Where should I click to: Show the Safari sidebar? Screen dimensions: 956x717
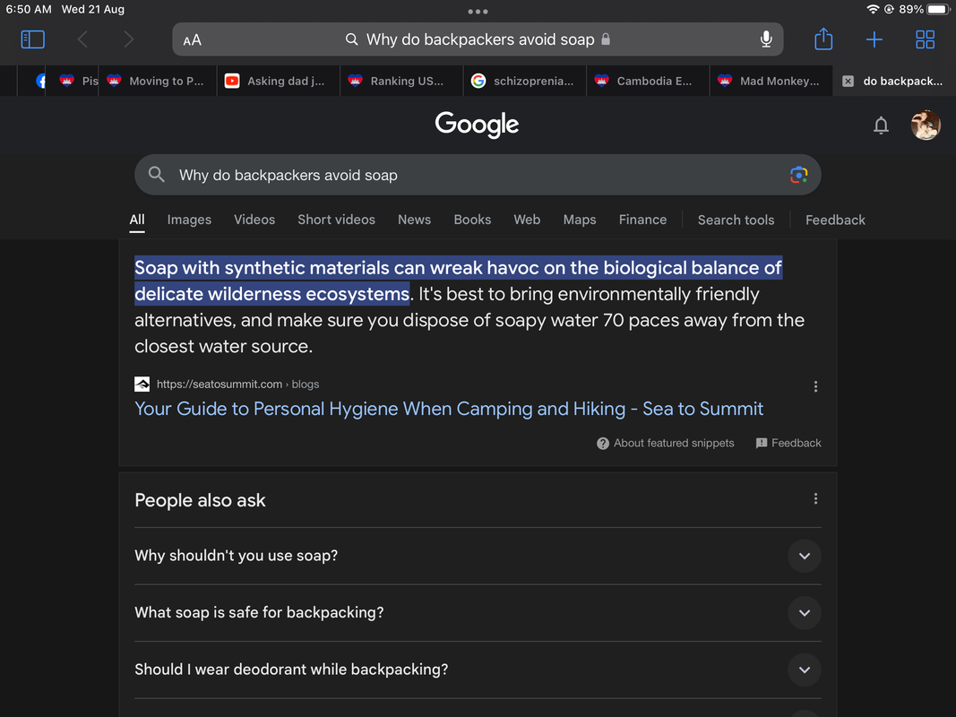pos(32,39)
